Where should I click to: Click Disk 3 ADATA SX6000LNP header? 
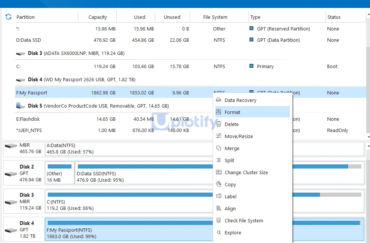point(76,53)
